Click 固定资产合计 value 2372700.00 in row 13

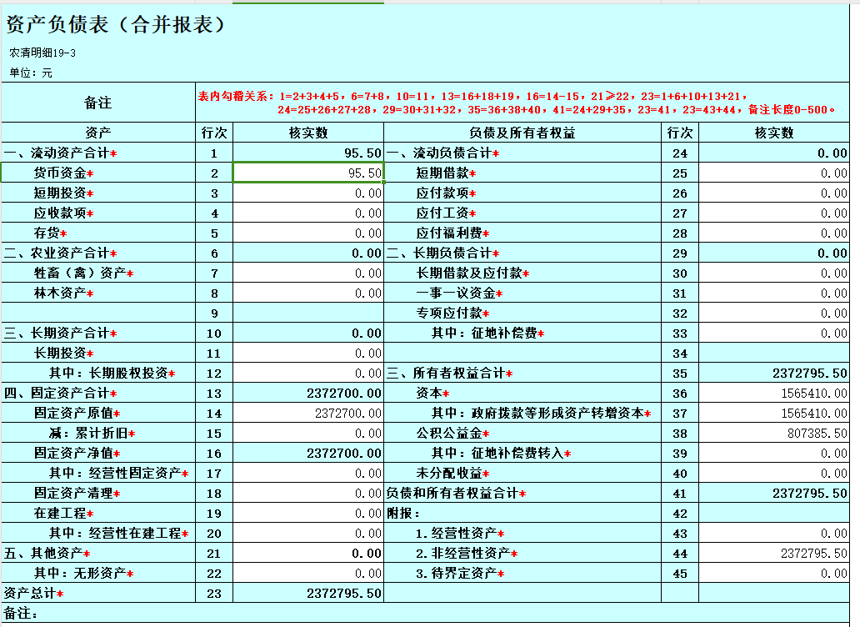tap(308, 393)
